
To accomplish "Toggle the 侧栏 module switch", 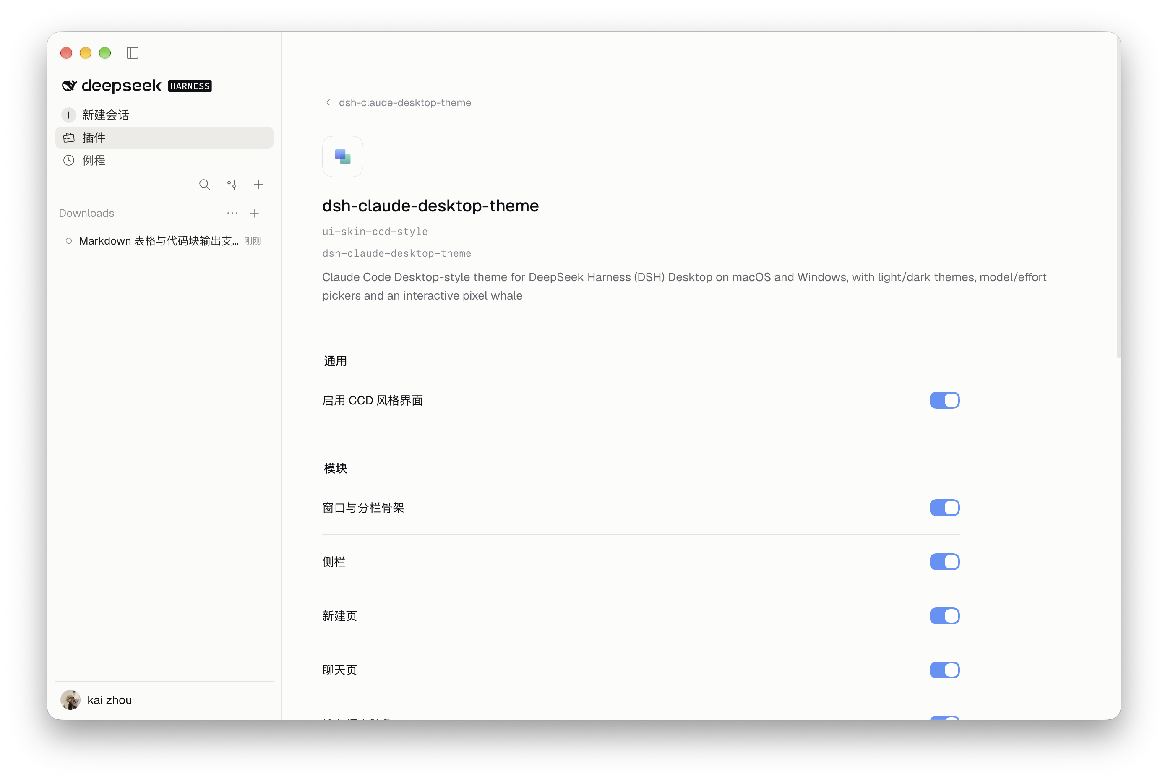I will pos(944,562).
